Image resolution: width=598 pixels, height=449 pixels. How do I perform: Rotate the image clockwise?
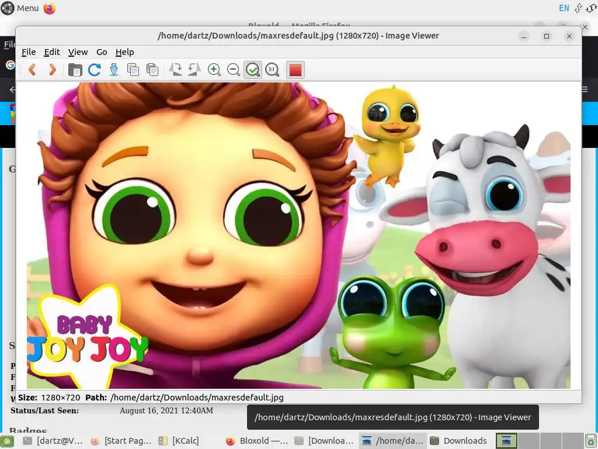(175, 70)
